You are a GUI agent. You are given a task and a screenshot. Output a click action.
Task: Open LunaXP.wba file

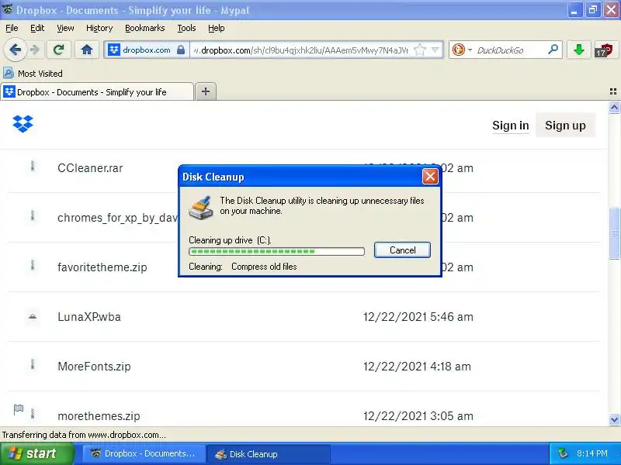tap(89, 317)
